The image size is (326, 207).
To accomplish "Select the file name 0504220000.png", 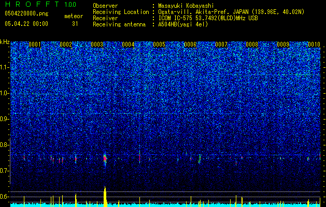I will coord(26,14).
